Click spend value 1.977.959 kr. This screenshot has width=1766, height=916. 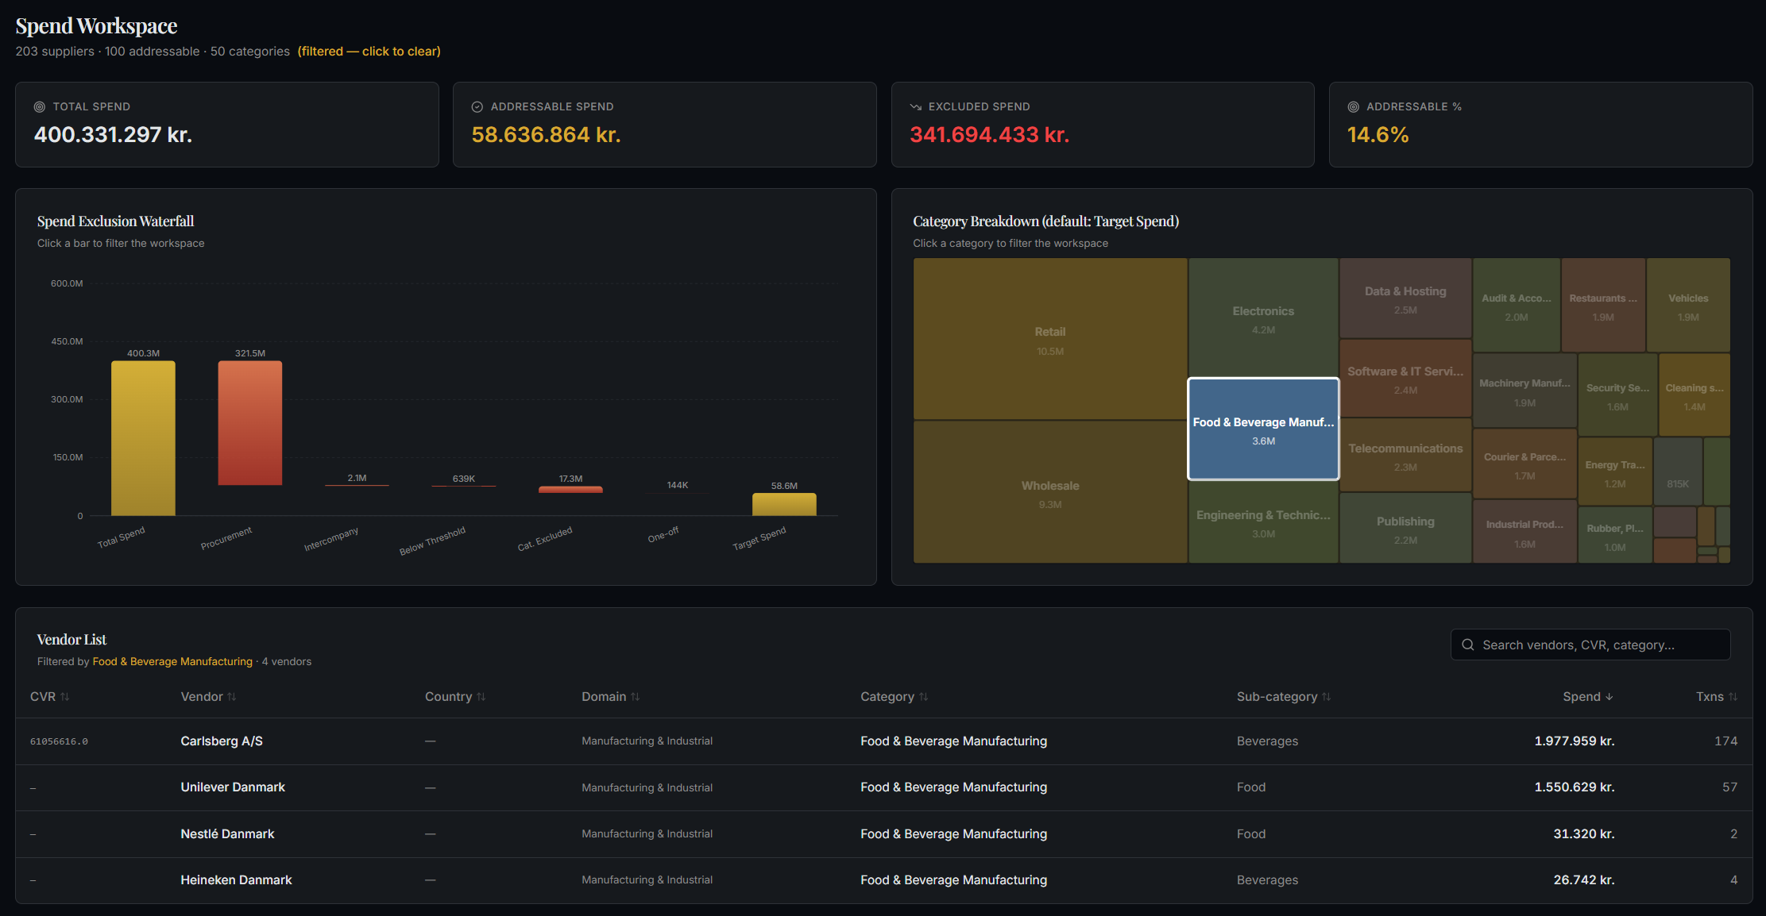tap(1574, 741)
